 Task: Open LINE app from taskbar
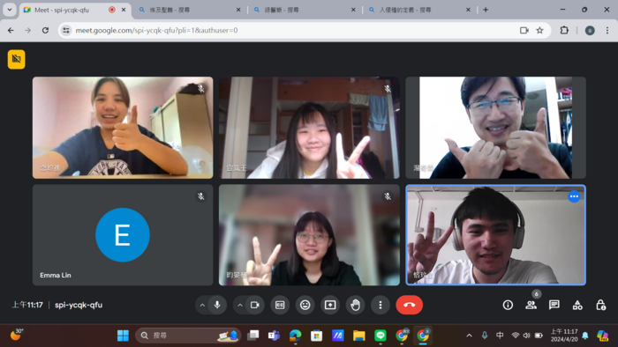(381, 336)
